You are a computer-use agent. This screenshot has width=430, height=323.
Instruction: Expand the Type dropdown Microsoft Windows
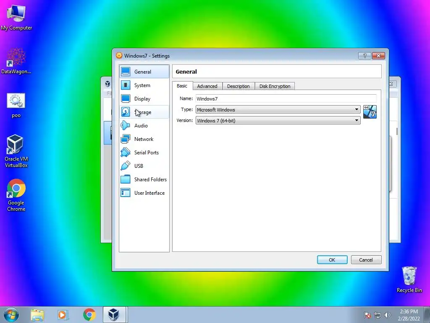click(x=278, y=110)
